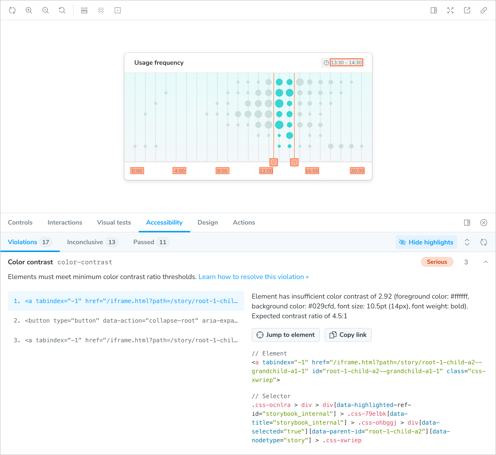
Task: Enable the measure tool
Action: [84, 10]
